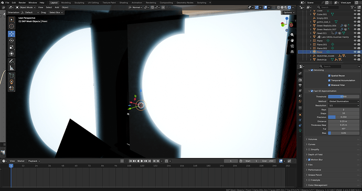362x191 pixels.
Task: Open the Scene properties tab
Action: [x=300, y=96]
